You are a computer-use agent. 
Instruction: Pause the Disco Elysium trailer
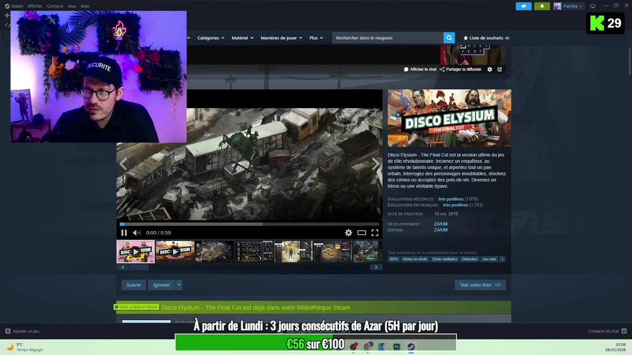tap(124, 233)
